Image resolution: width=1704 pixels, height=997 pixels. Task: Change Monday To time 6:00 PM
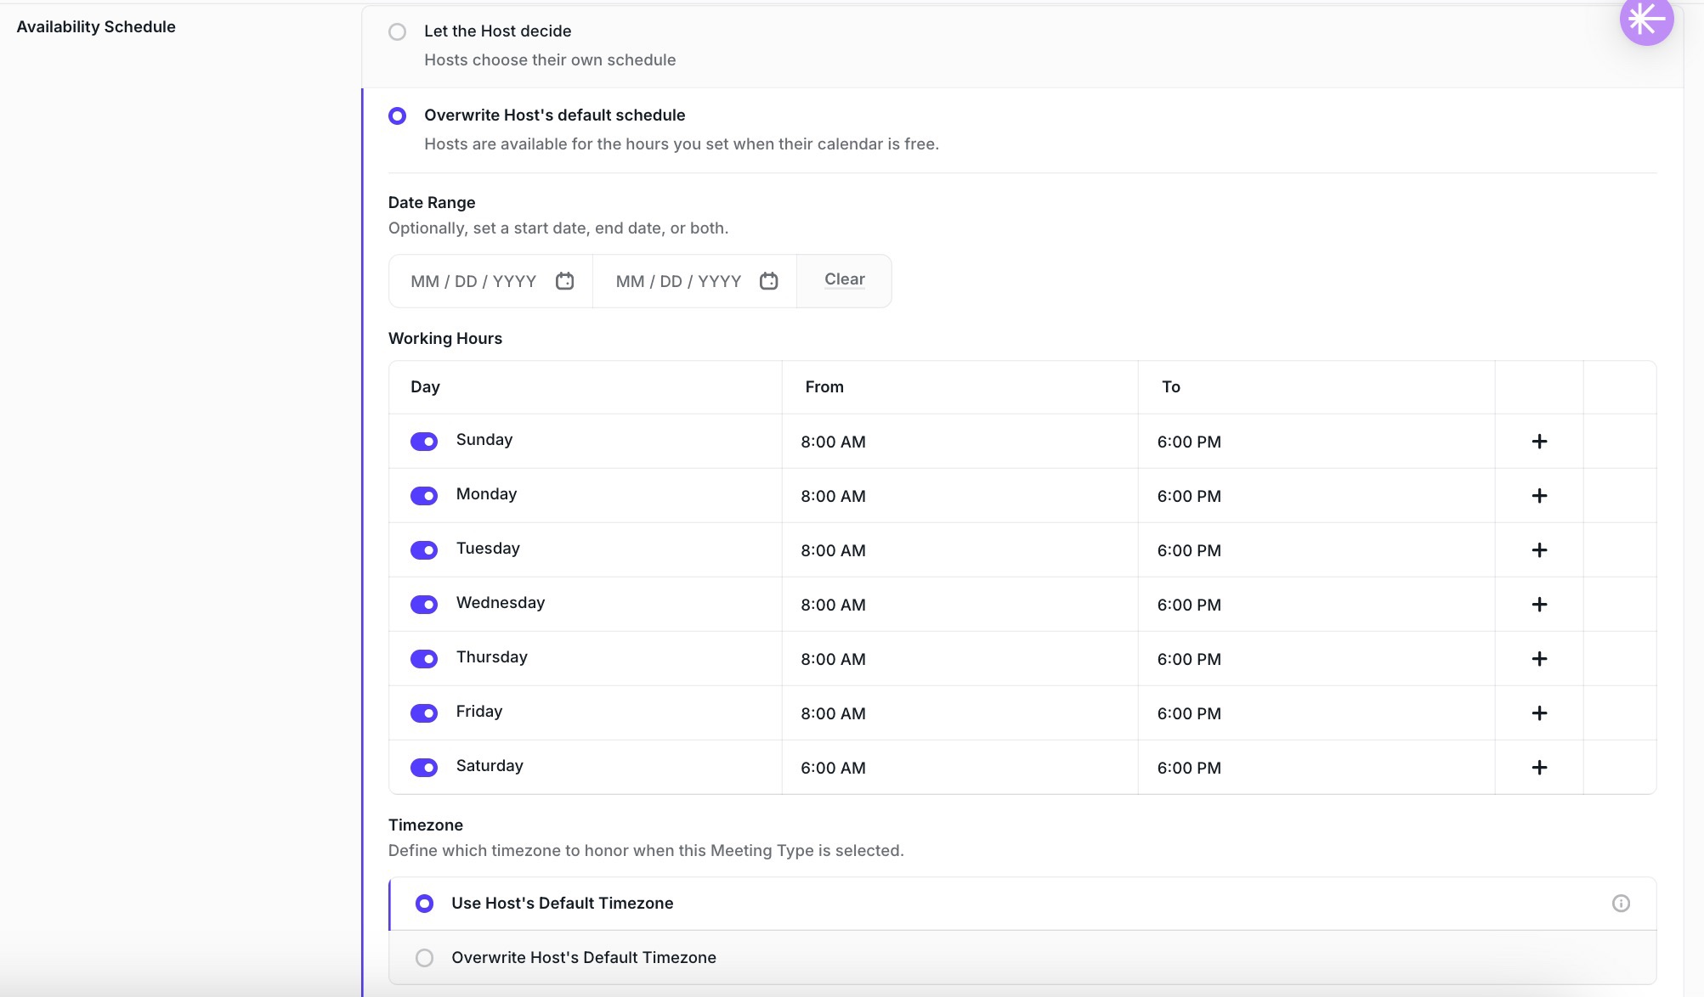click(1316, 496)
